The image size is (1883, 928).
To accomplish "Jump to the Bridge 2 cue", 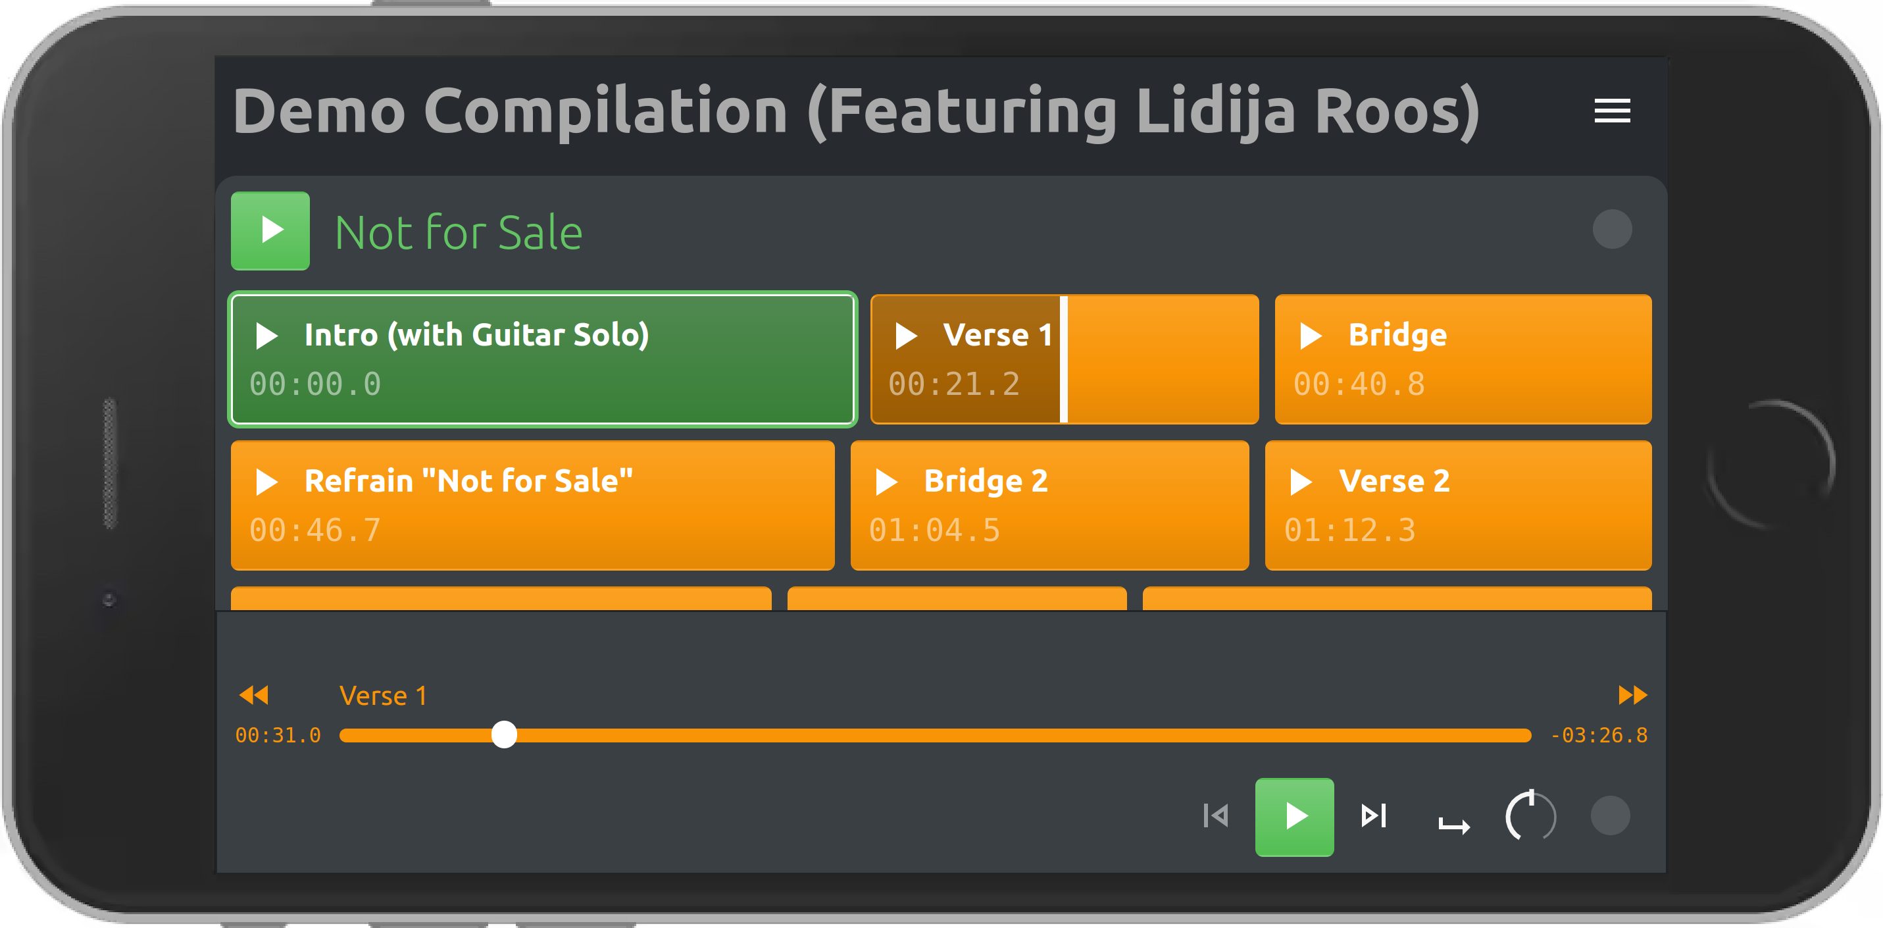I will click(x=1049, y=505).
